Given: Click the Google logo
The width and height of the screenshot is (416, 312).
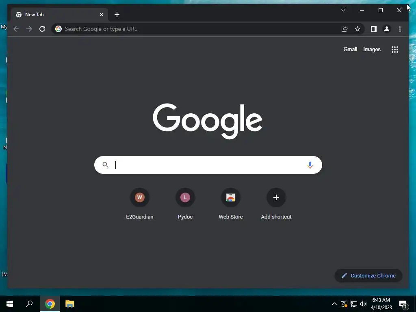Looking at the screenshot, I should click(x=208, y=121).
